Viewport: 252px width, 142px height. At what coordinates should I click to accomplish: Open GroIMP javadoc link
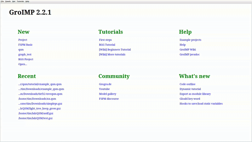[189, 54]
